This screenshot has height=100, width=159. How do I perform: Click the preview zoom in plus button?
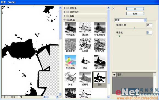coord(6,97)
